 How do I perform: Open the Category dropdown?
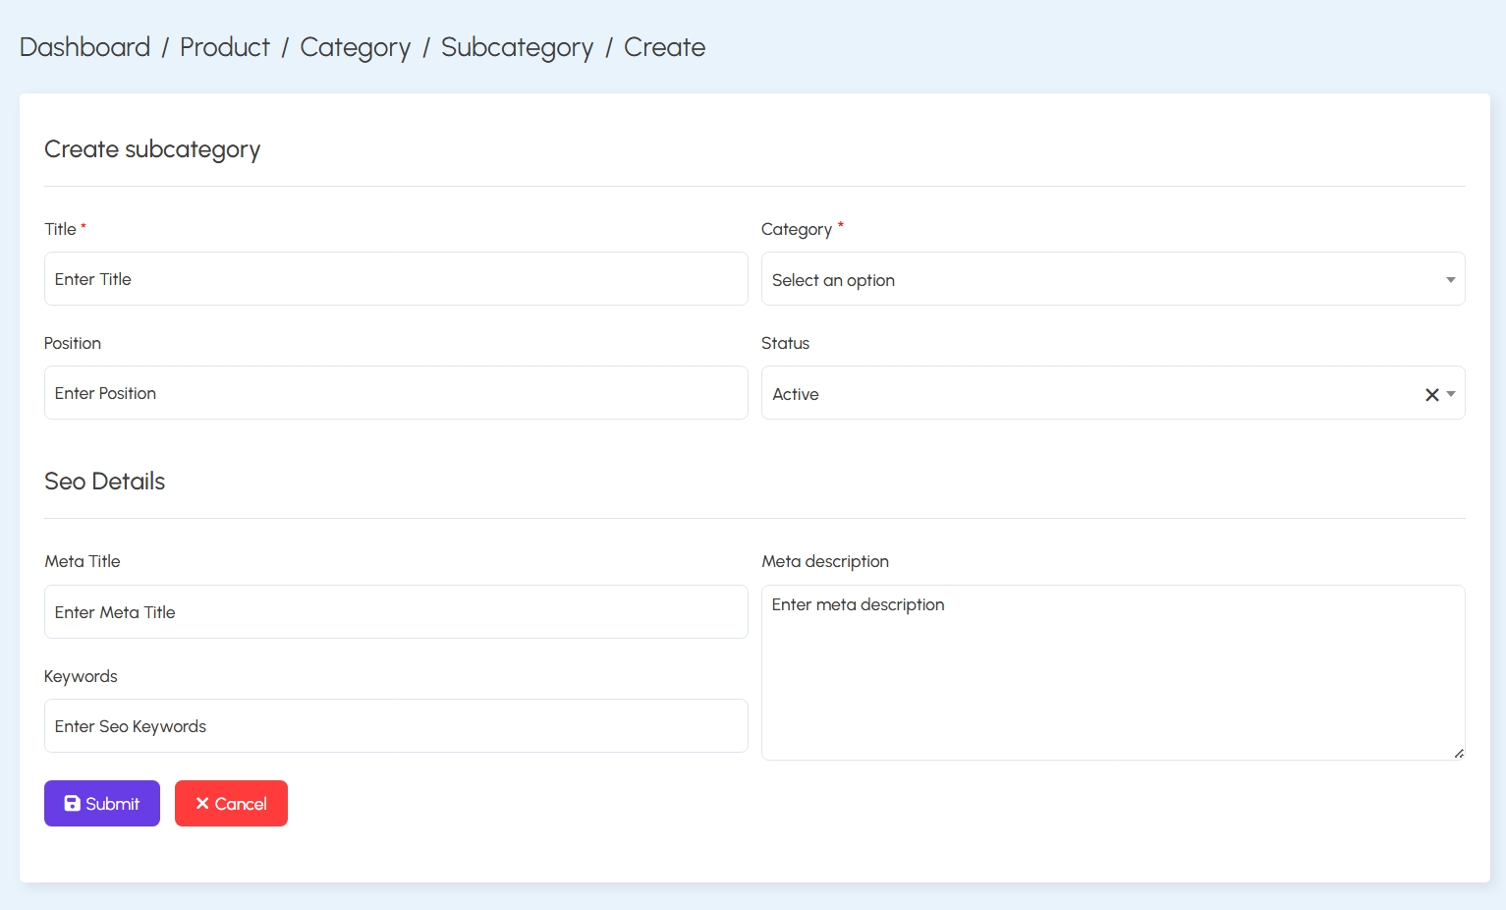[x=1113, y=279]
